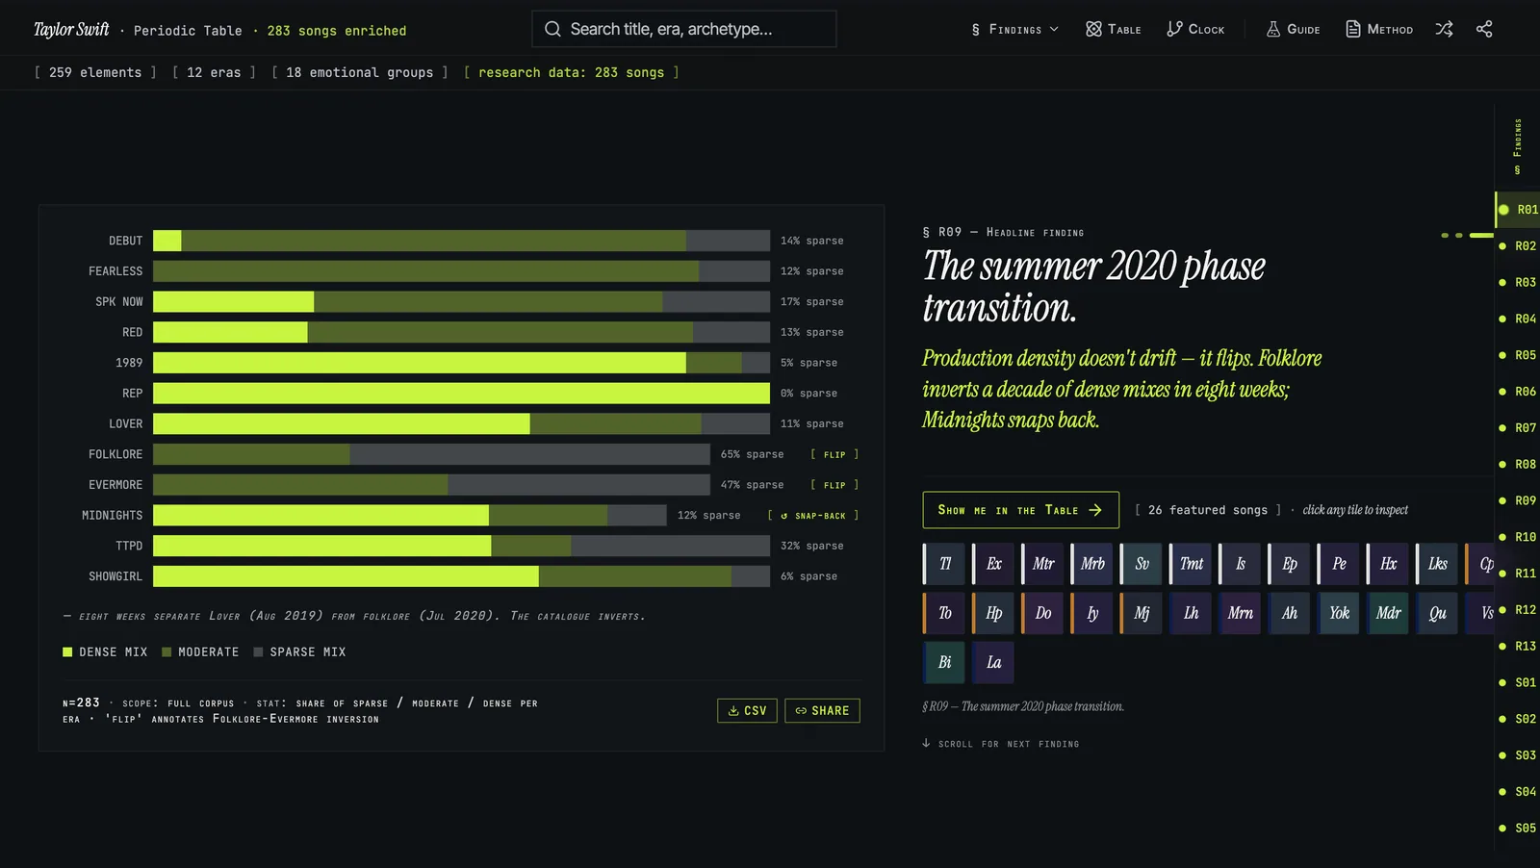Toggle the Dense Mix legend item
This screenshot has width=1540, height=868.
point(105,651)
